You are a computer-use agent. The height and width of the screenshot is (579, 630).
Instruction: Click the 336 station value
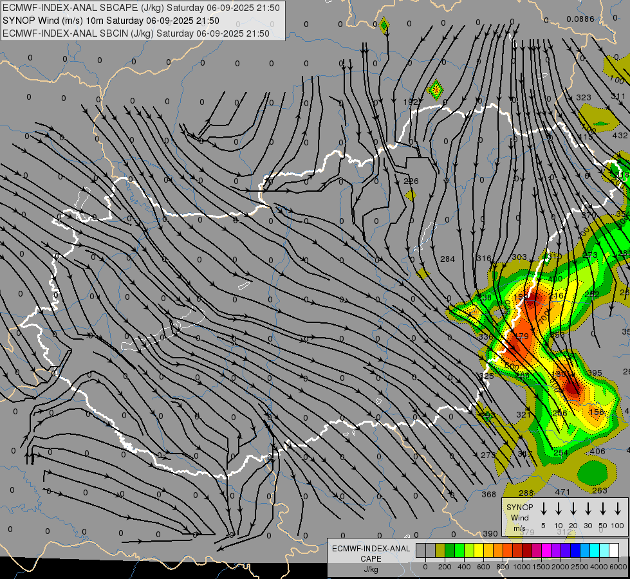coord(485,336)
